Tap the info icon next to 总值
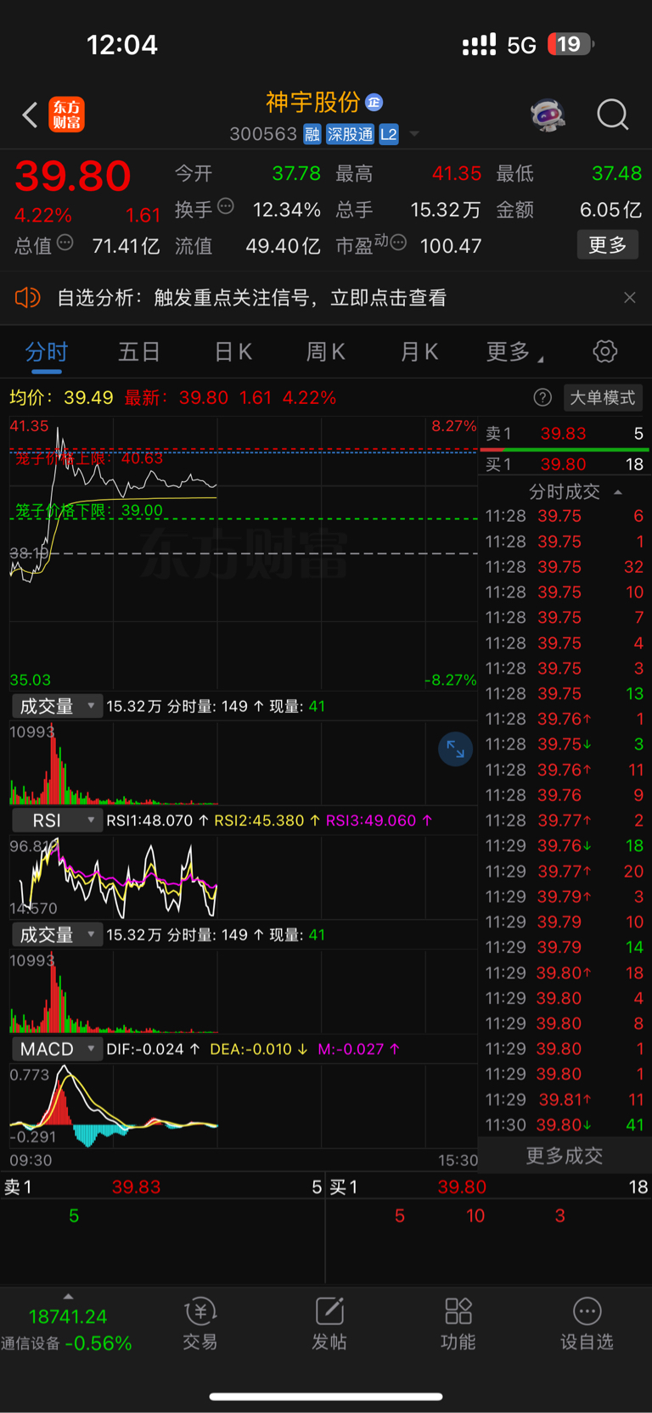The width and height of the screenshot is (652, 1413). (x=65, y=244)
